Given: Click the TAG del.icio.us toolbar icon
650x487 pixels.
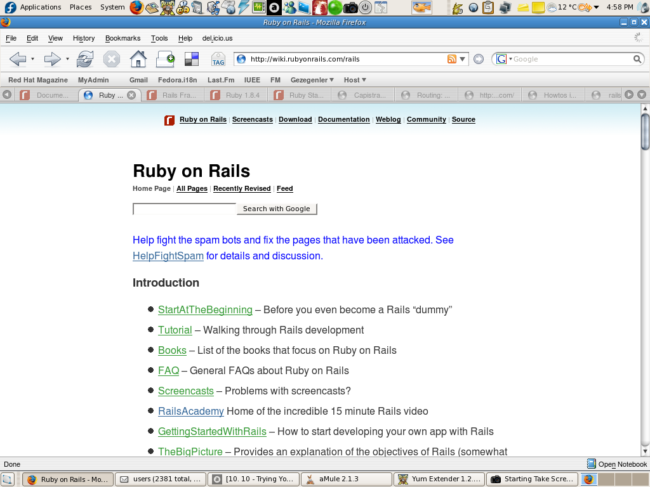Looking at the screenshot, I should pos(218,59).
